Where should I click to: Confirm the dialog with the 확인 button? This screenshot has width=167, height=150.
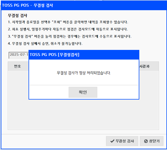[83, 92]
